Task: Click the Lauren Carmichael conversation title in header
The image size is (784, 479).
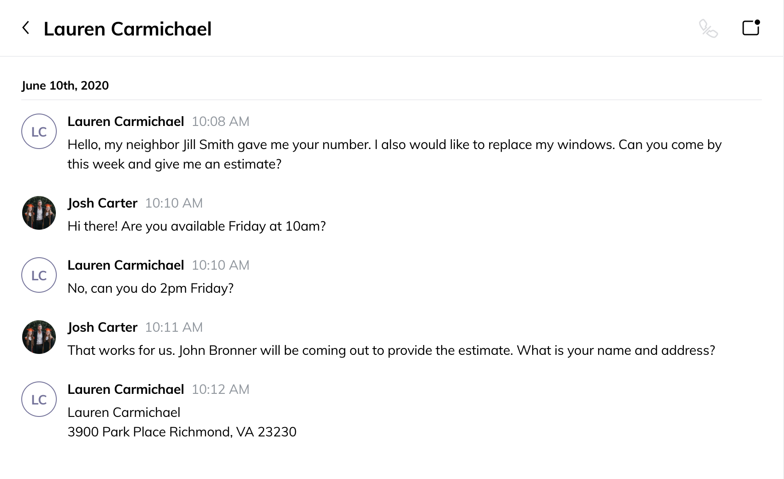Action: 127,29
